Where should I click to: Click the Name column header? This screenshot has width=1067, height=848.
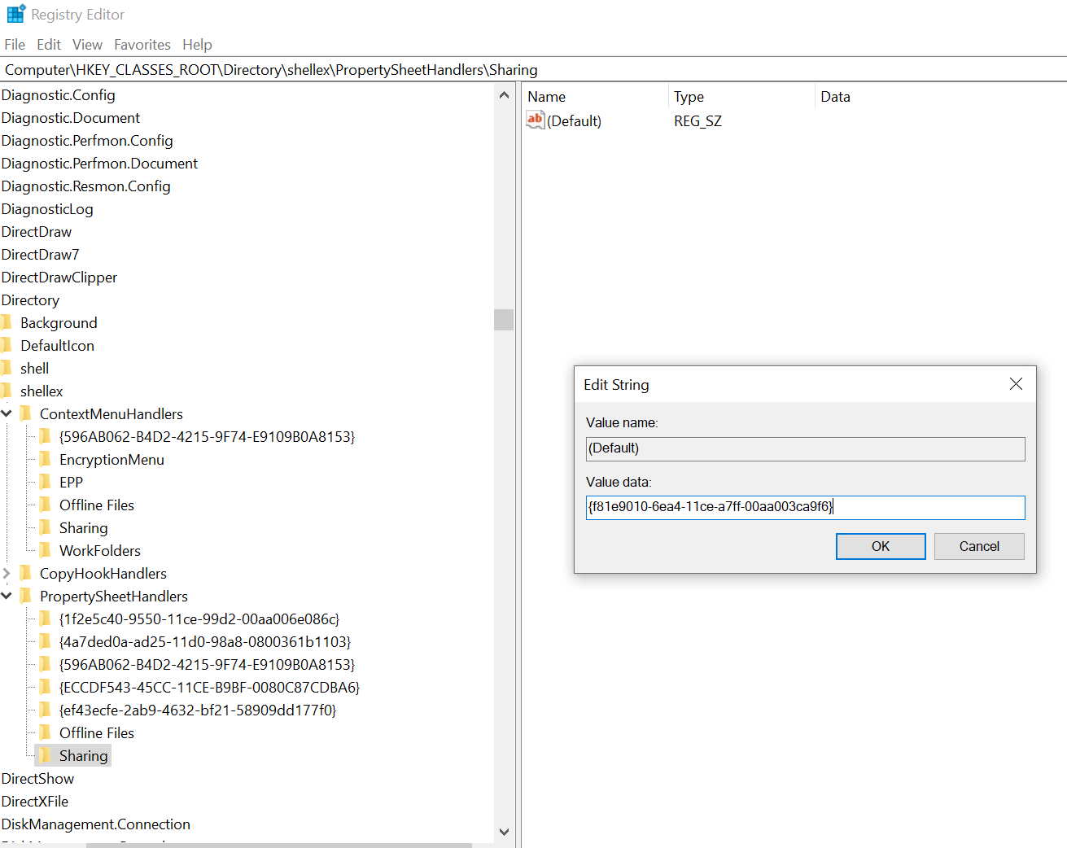546,97
